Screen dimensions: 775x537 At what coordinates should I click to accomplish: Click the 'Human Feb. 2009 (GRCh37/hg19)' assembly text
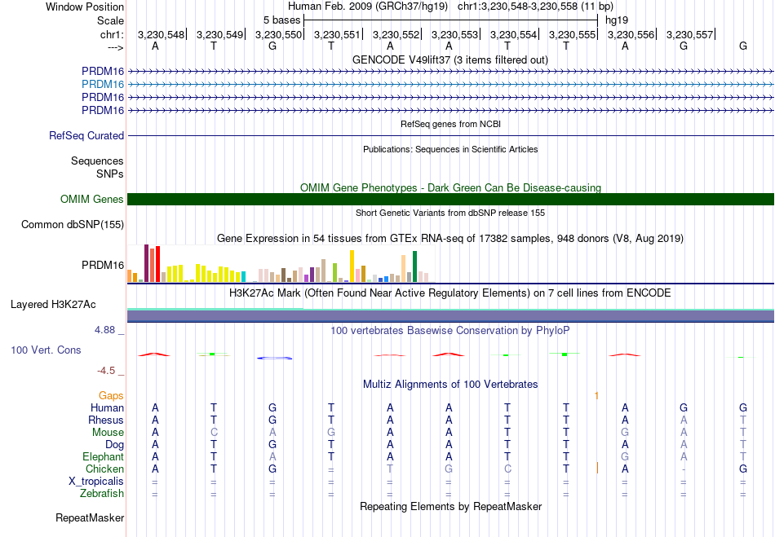pos(368,7)
